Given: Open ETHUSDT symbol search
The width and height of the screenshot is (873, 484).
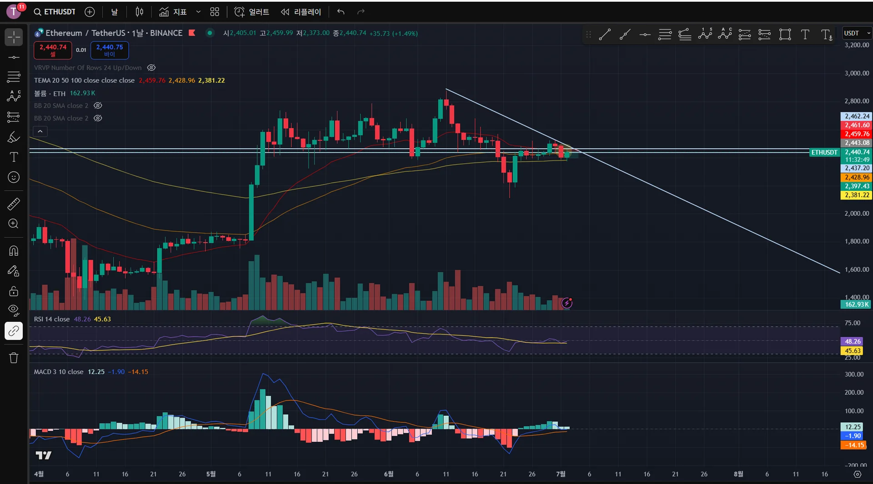Looking at the screenshot, I should (x=55, y=12).
